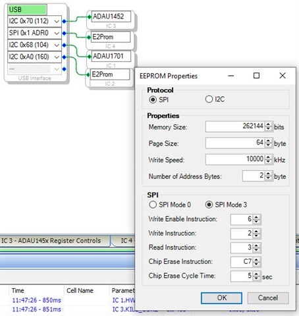Click blue output pin of I2C 0xA0 row
This screenshot has height=316, width=299.
click(x=64, y=57)
